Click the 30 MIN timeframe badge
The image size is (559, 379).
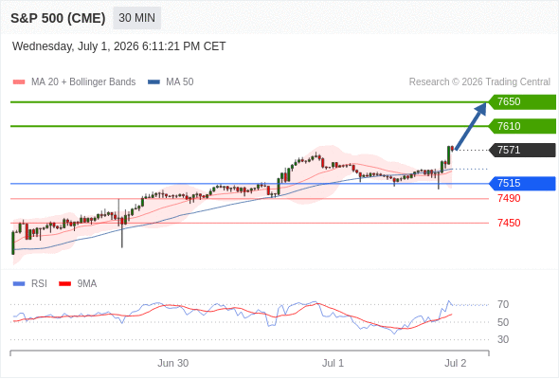coord(136,18)
